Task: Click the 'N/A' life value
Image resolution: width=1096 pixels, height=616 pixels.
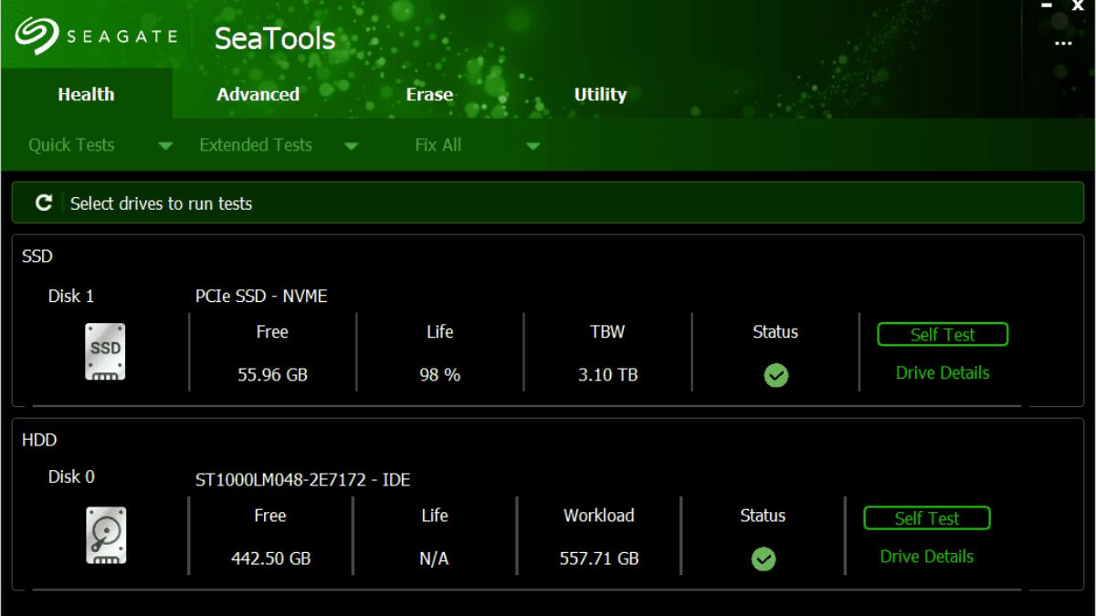Action: point(434,559)
